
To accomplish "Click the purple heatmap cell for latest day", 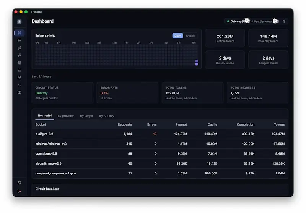I will click(x=197, y=64).
